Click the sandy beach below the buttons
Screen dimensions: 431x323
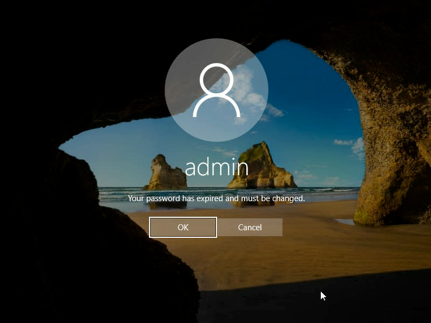243,259
